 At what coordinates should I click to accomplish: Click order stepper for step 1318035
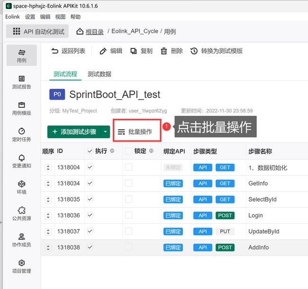[48, 199]
